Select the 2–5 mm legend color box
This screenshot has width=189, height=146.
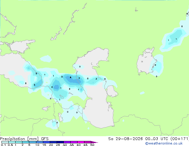pos(26,142)
